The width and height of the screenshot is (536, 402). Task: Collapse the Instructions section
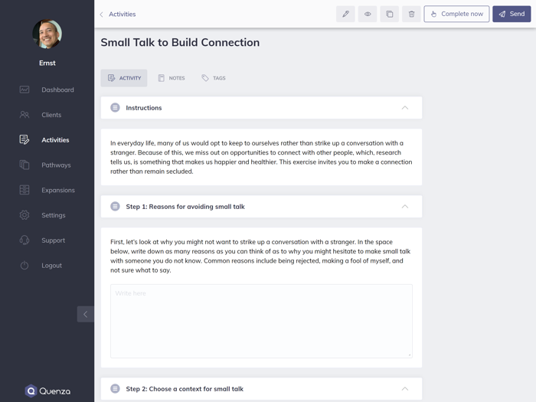click(405, 108)
